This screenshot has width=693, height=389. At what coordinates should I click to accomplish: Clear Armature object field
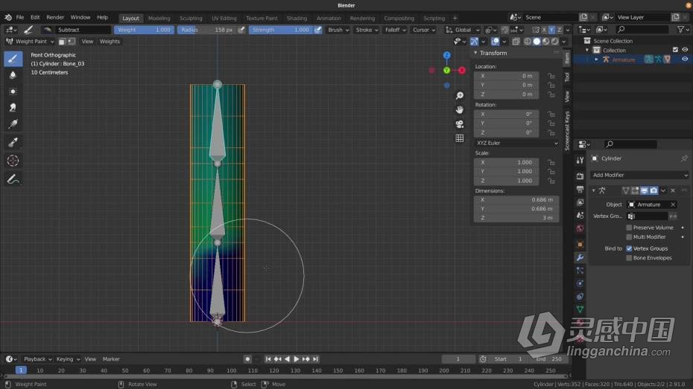(673, 205)
